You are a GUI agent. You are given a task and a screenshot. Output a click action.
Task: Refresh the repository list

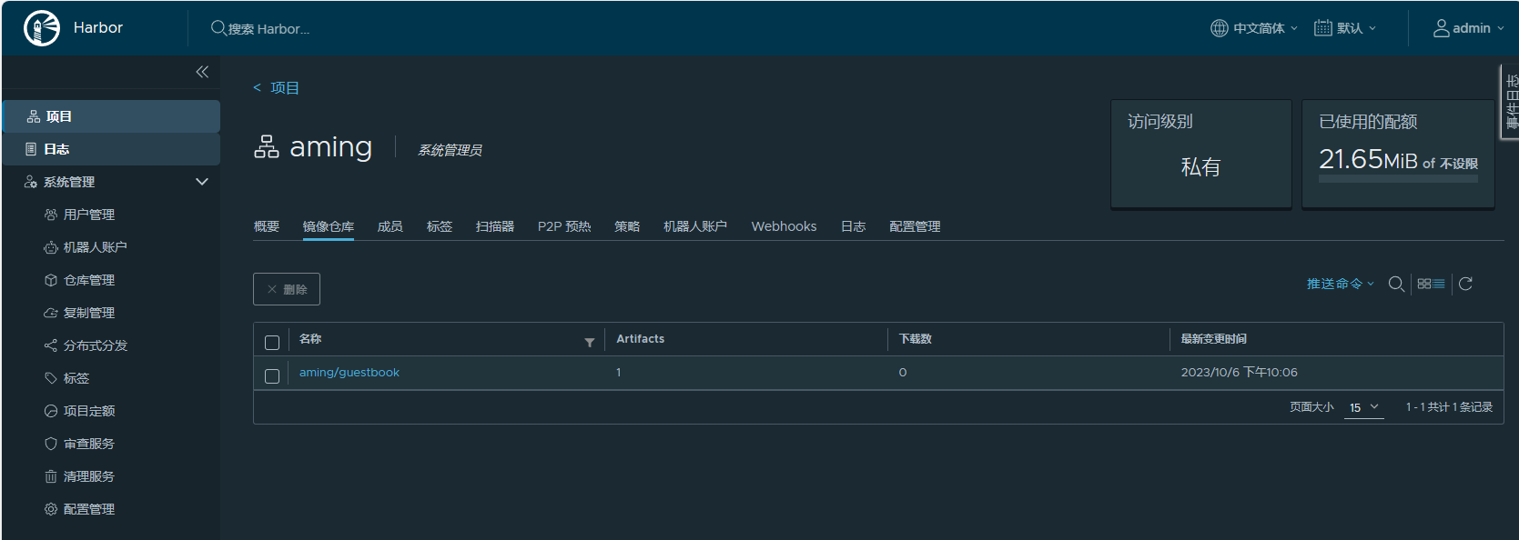click(x=1465, y=284)
